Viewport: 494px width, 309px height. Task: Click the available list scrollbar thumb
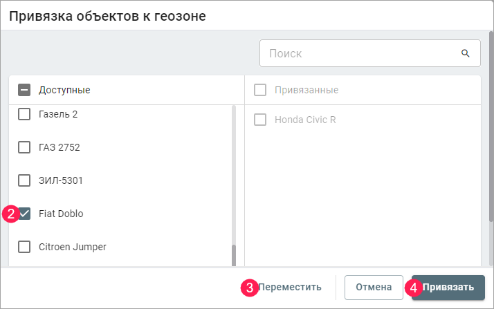[234, 254]
